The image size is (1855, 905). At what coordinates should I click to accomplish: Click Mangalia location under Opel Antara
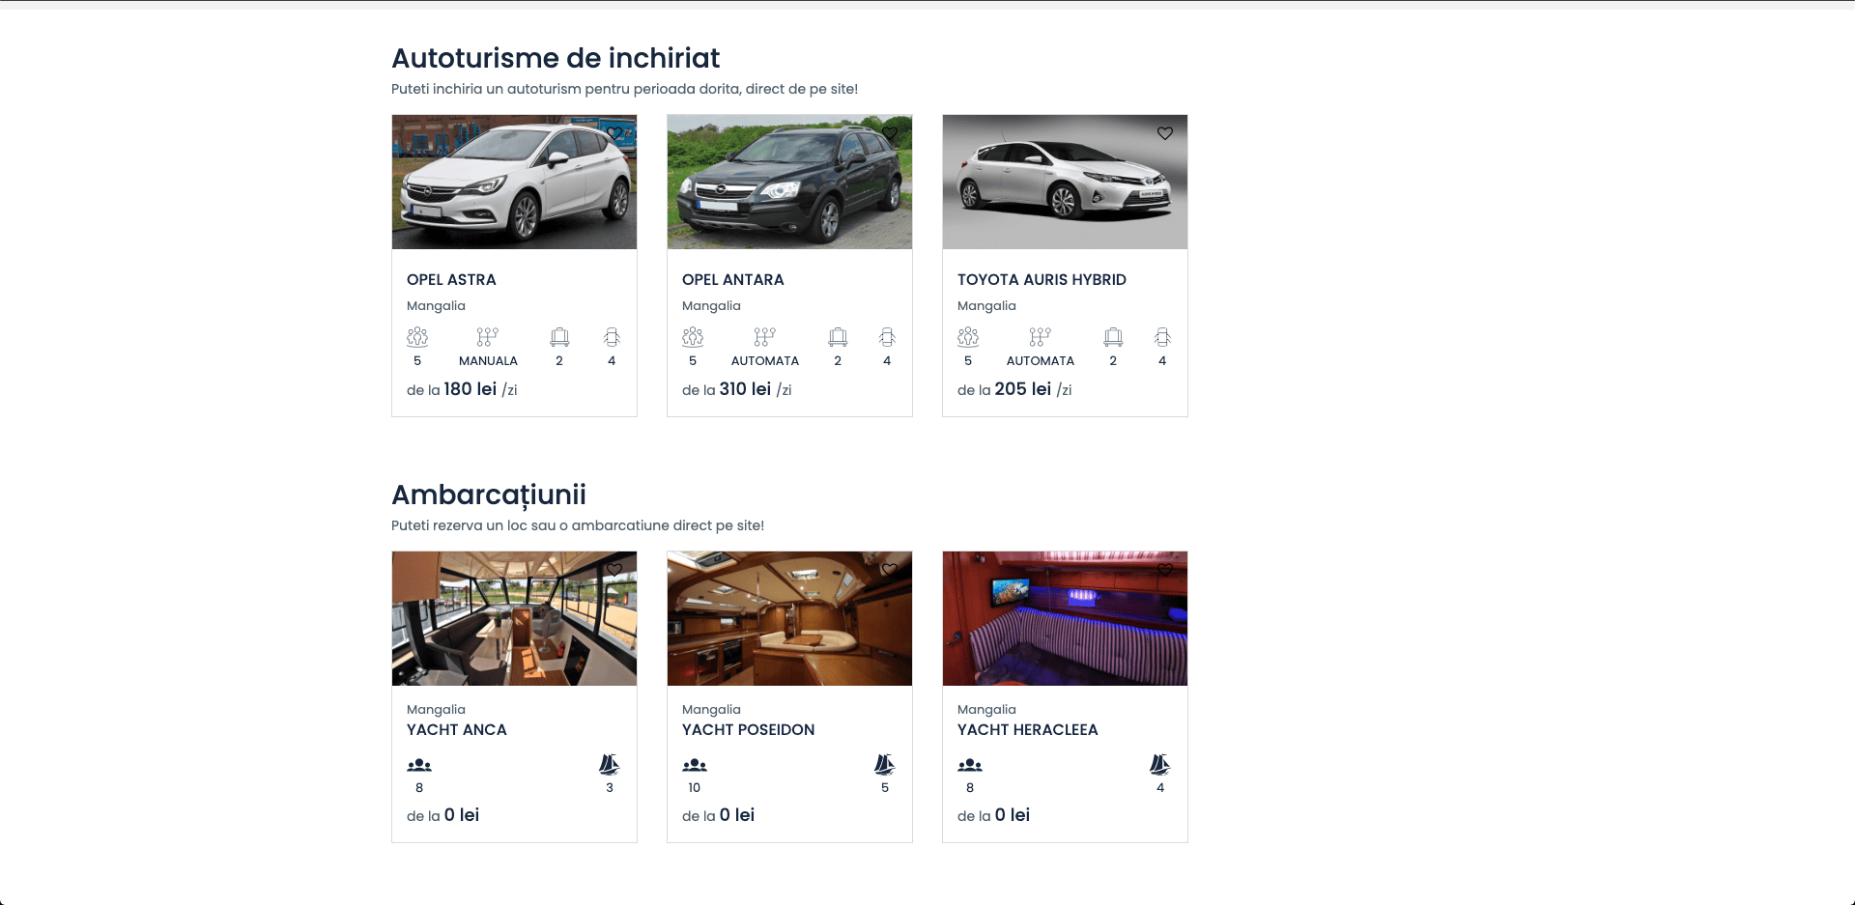click(x=711, y=306)
